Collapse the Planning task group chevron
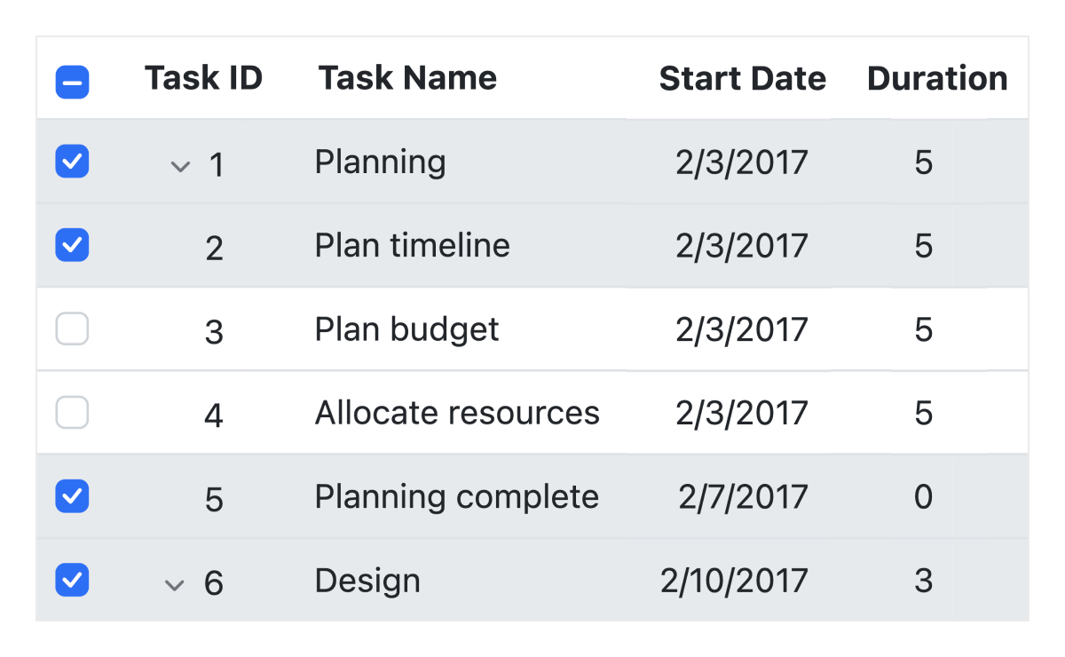1065x657 pixels. click(180, 166)
